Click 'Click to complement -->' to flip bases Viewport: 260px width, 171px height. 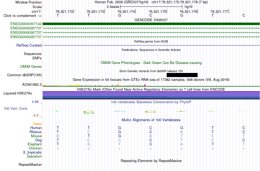(x=22, y=16)
